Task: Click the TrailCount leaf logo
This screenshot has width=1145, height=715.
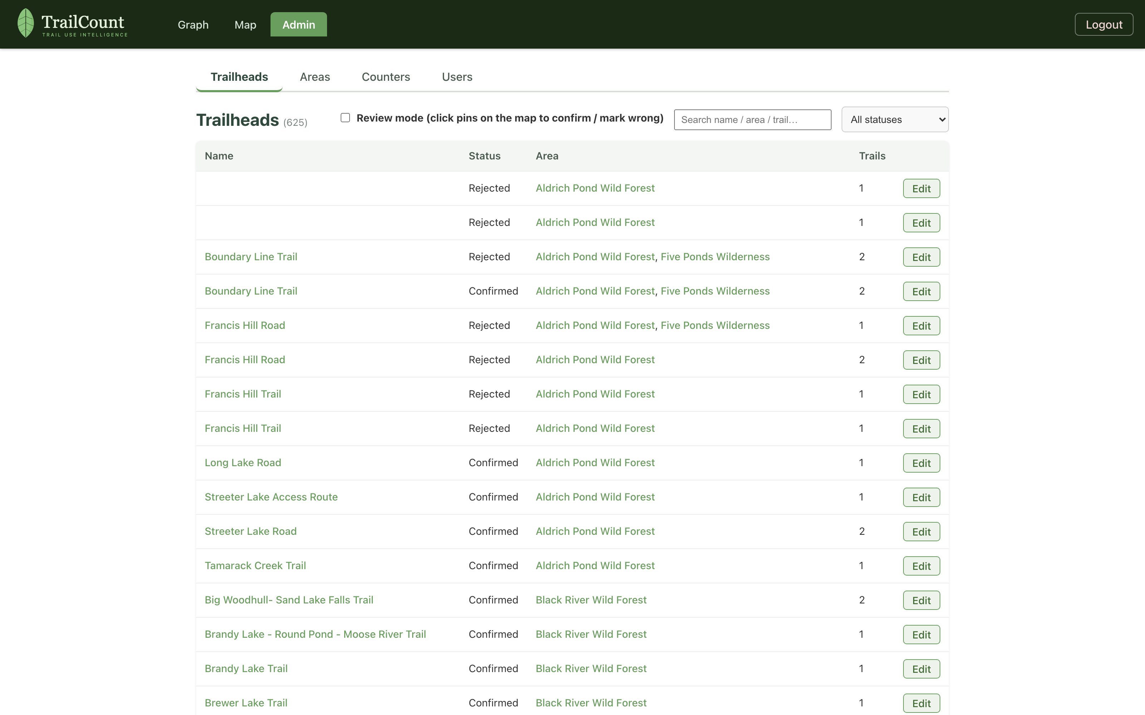Action: coord(25,23)
